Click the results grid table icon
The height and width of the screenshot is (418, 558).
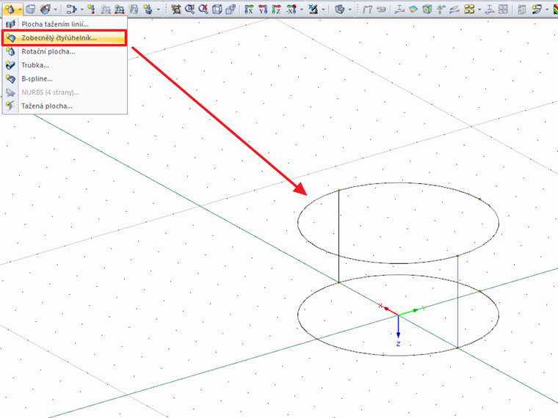503,9
